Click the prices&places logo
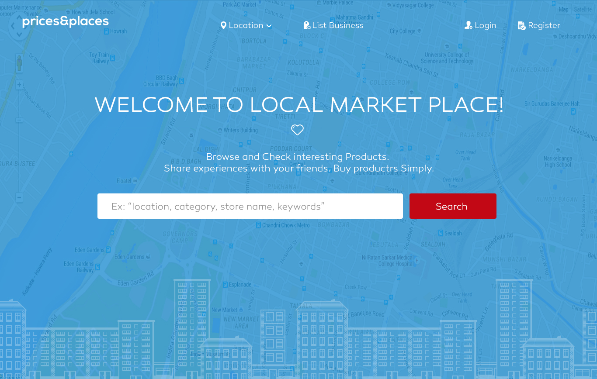 [65, 22]
